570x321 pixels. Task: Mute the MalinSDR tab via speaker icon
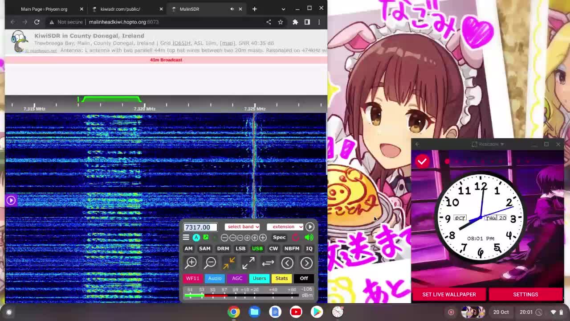click(232, 9)
